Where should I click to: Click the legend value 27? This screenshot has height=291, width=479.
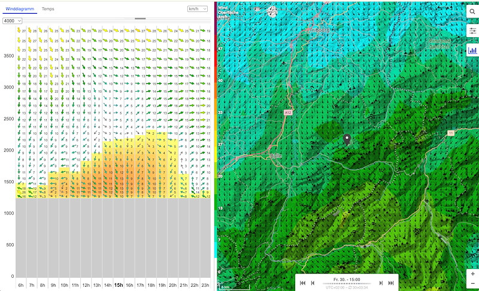point(220,144)
